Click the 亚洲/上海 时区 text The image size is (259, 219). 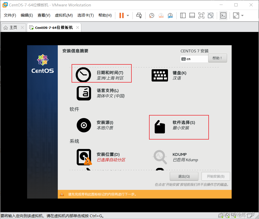110,78
